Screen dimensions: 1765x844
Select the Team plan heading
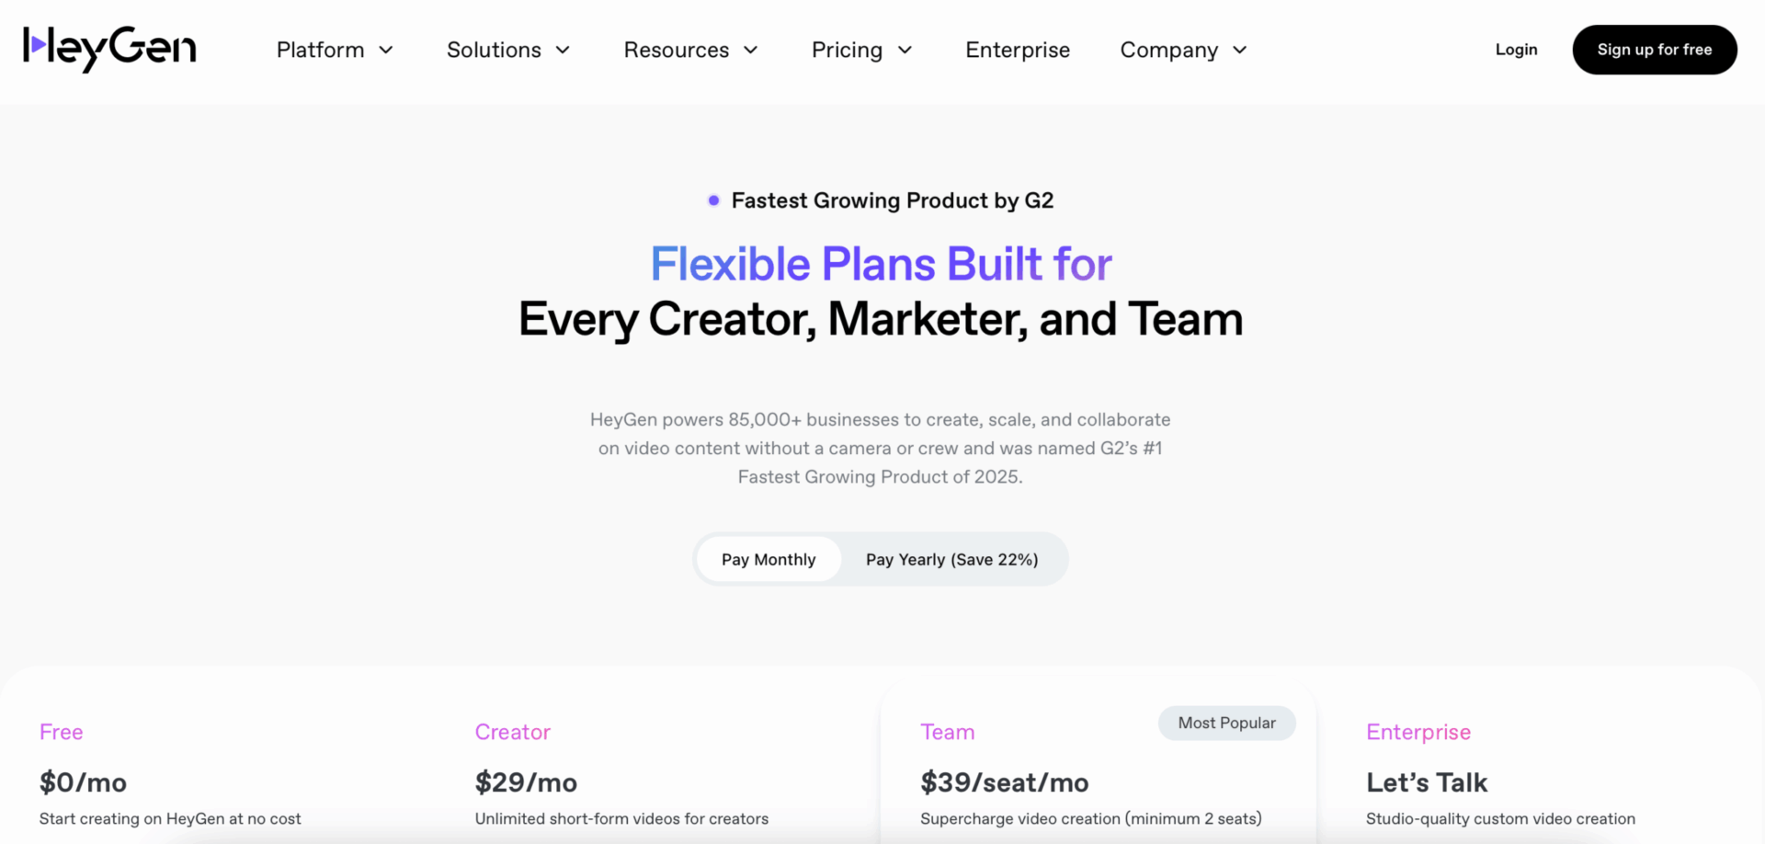[x=948, y=732]
